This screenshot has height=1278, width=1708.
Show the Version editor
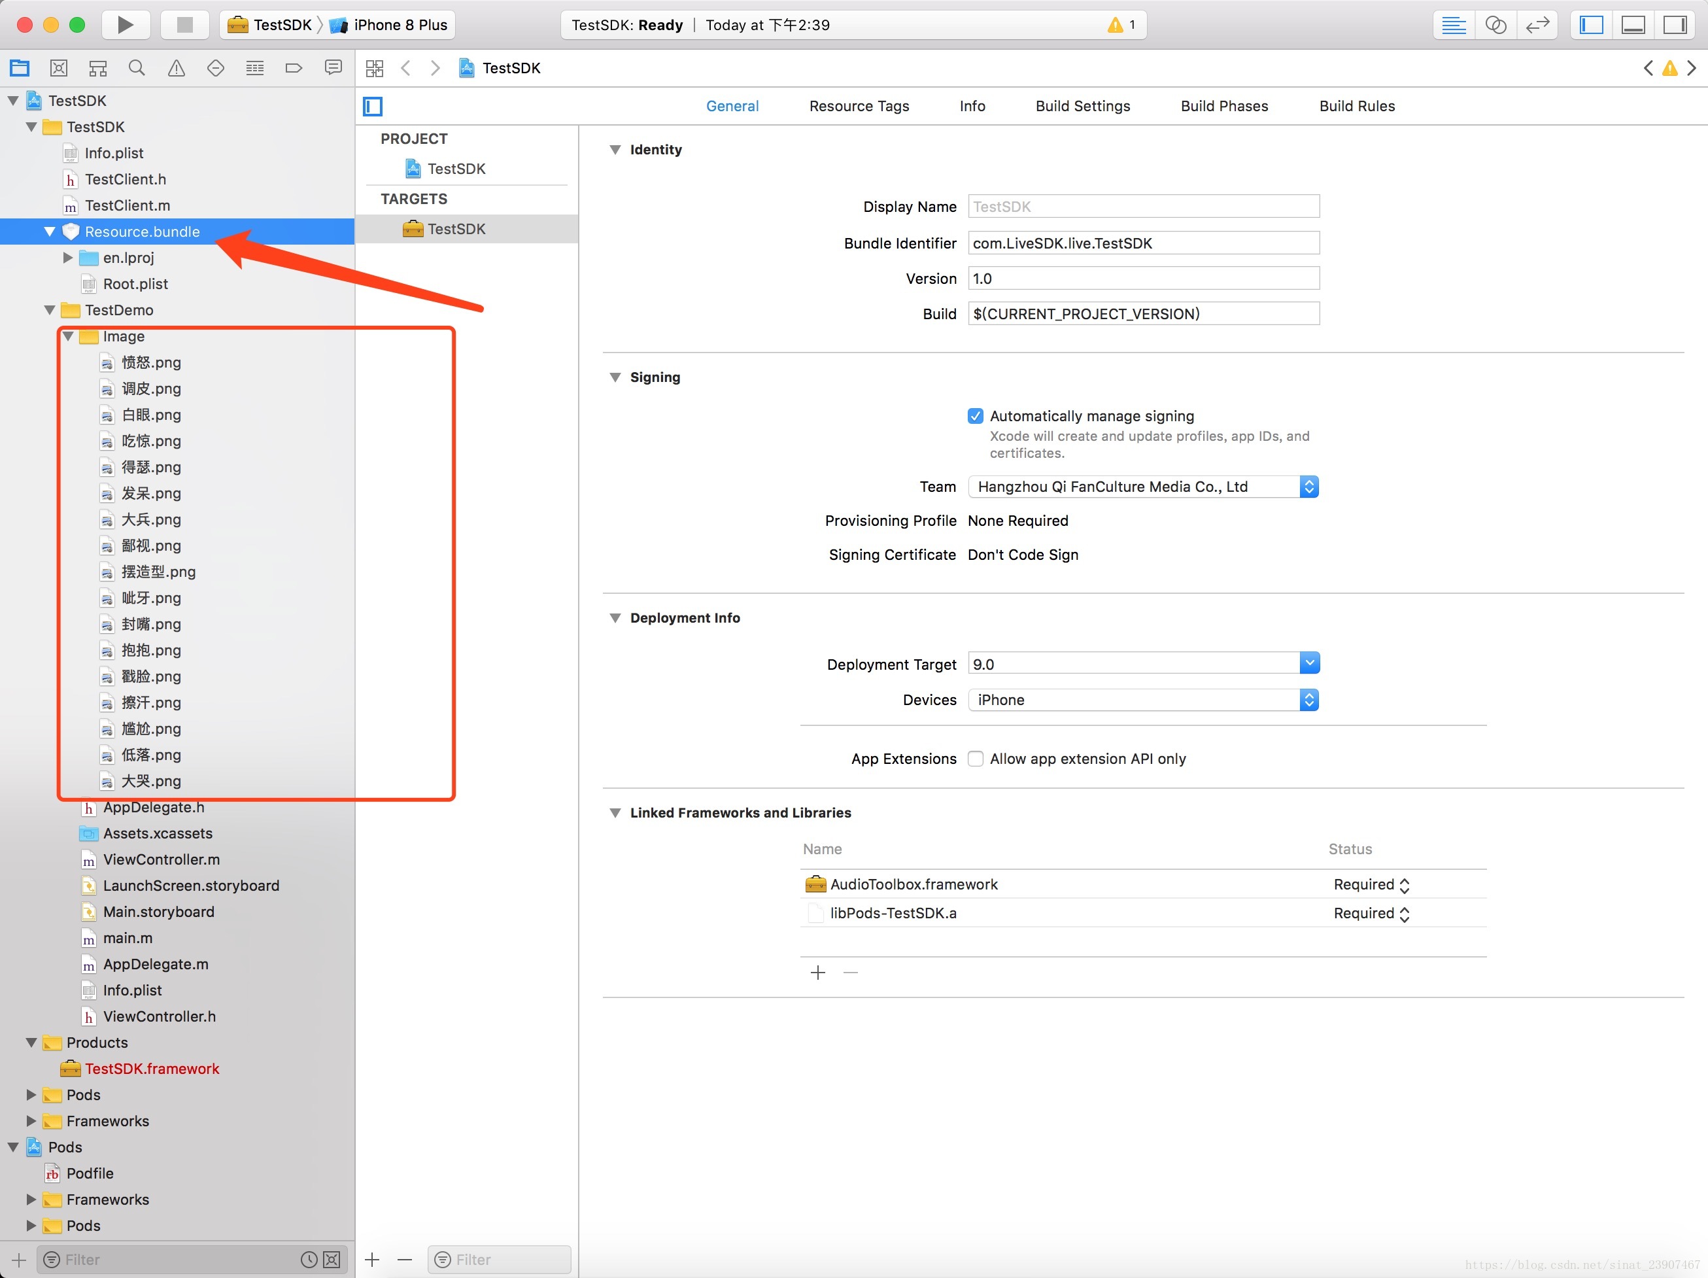1537,25
